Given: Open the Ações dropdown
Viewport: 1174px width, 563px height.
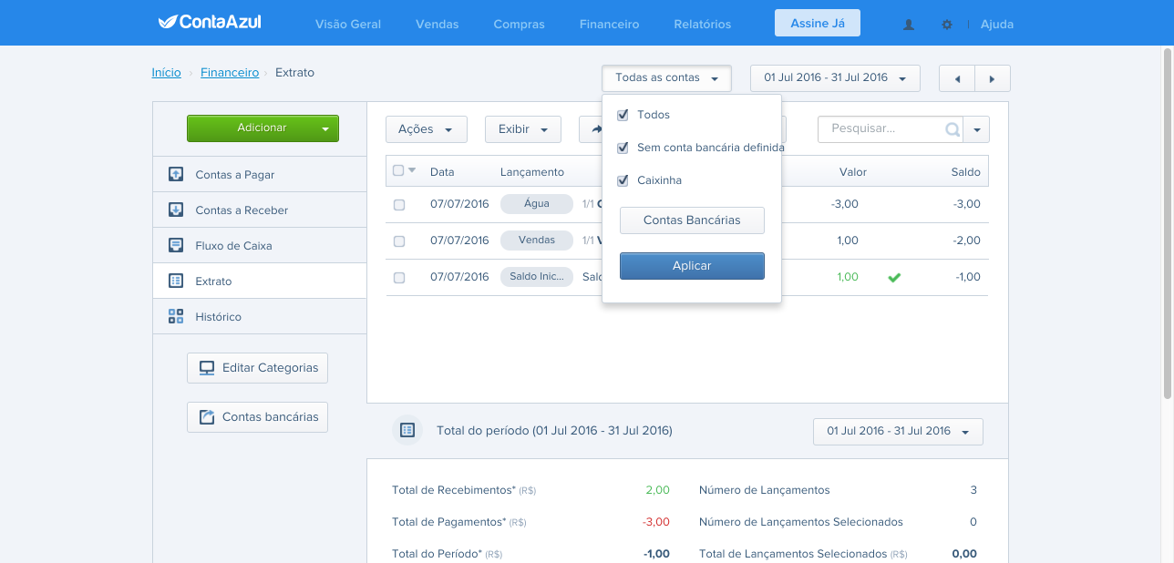Looking at the screenshot, I should 427,129.
